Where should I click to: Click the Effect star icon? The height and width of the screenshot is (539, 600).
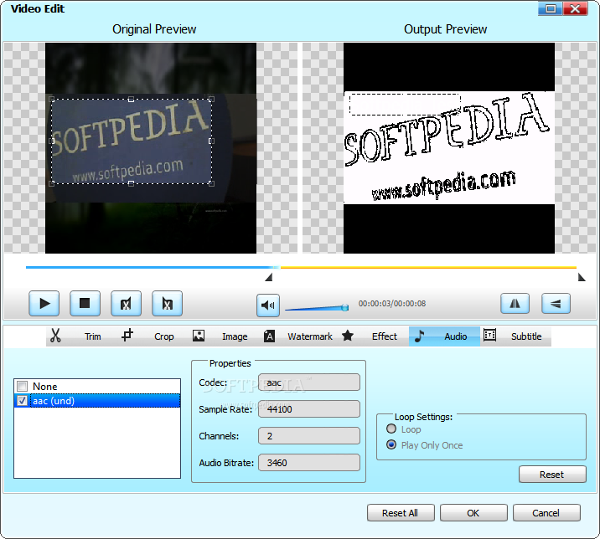[348, 336]
